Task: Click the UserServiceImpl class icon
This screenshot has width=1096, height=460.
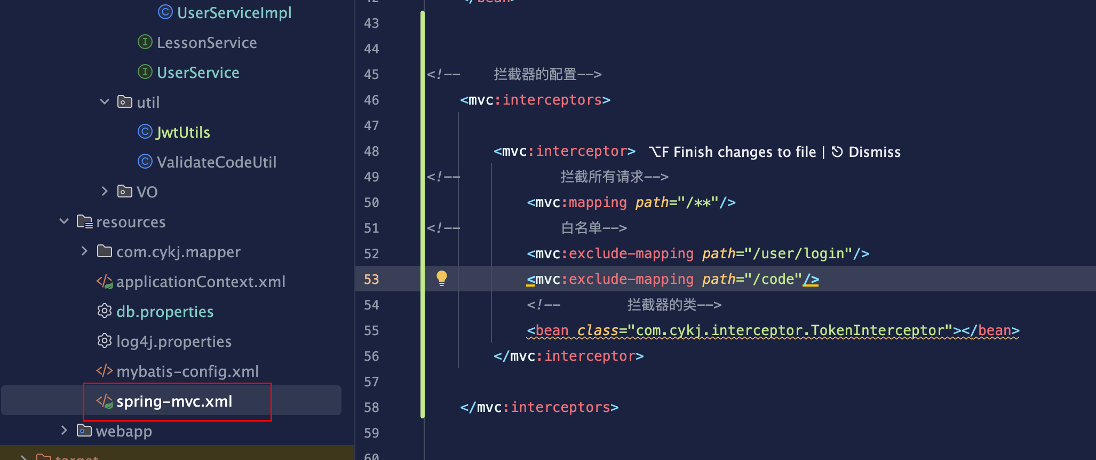Action: [165, 12]
